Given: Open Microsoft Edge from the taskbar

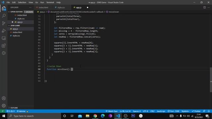Looking at the screenshot, I should pyautogui.click(x=103, y=116).
